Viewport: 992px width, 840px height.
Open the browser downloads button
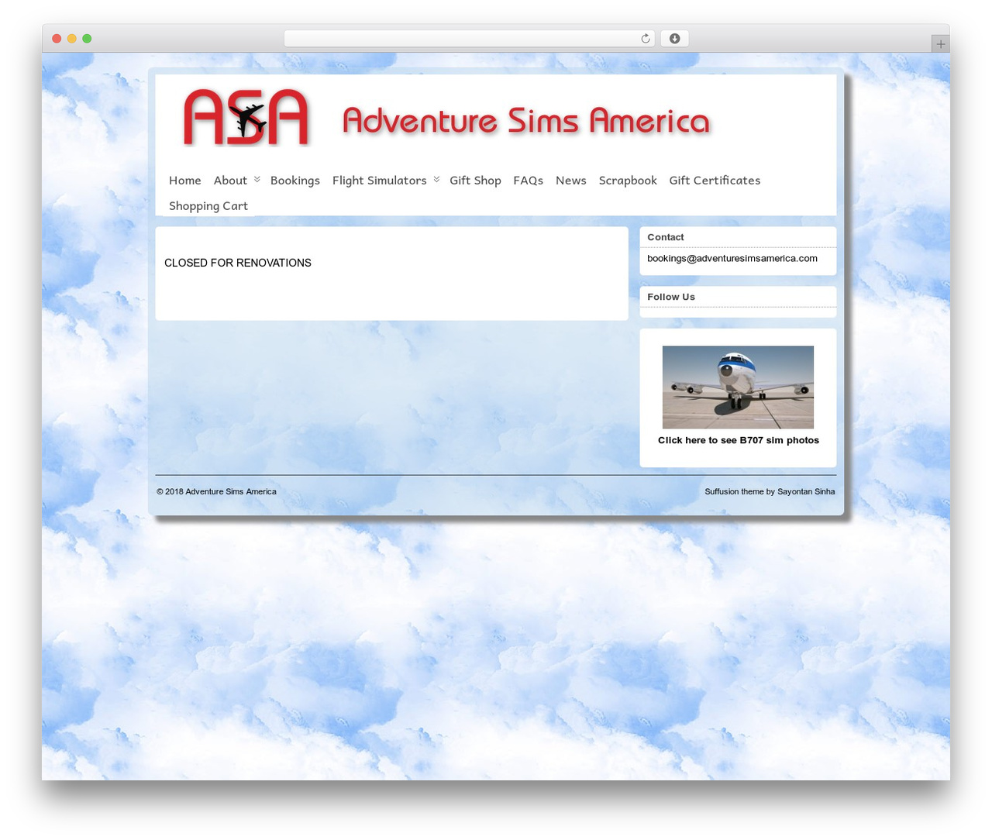[x=674, y=39]
